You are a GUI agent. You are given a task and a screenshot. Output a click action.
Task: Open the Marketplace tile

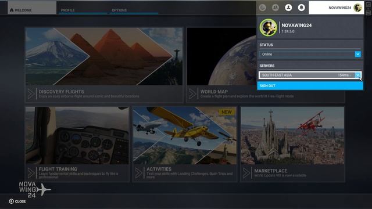(x=292, y=144)
